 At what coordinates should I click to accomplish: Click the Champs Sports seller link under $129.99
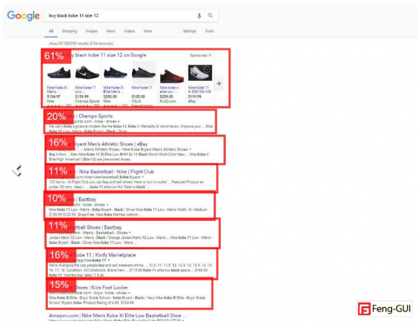point(87,101)
